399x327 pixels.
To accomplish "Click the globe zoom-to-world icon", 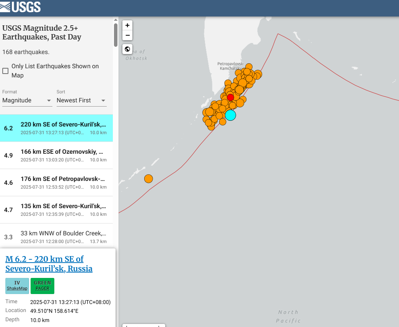I will point(127,49).
